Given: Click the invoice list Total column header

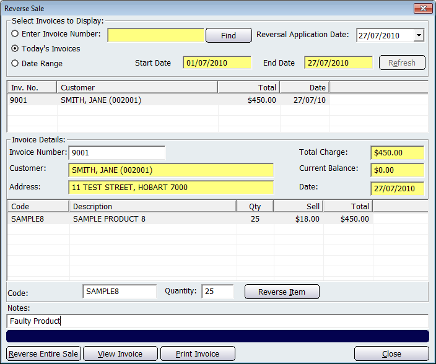Looking at the screenshot, I should pos(248,87).
